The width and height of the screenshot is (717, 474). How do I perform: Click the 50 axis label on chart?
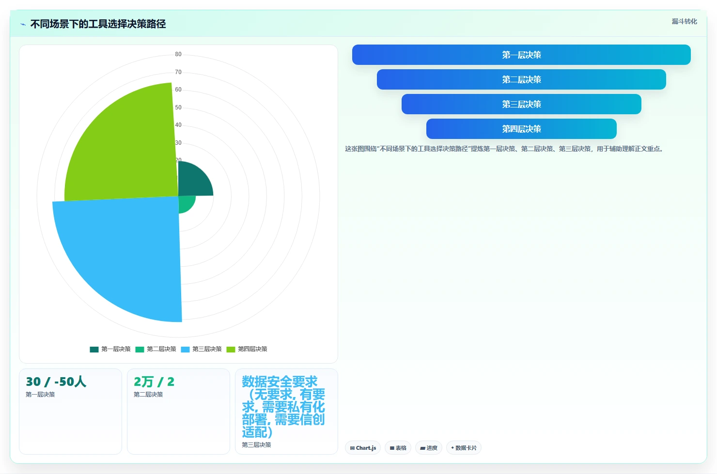178,107
